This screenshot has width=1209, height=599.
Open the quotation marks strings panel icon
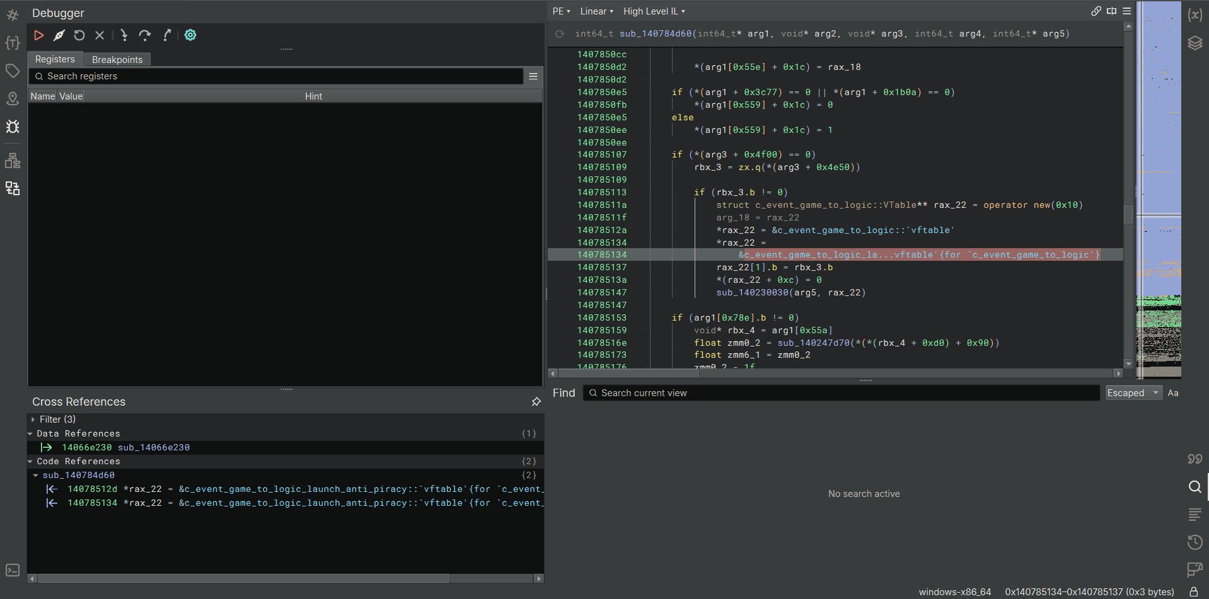(x=1195, y=459)
